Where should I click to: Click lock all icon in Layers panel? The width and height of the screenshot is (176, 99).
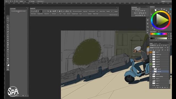(159, 50)
